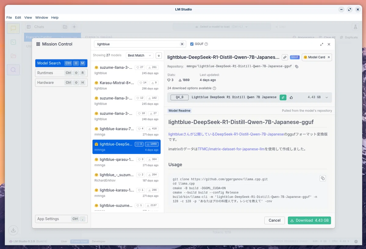Expand the Mission Control dialog to fullscreen
Viewport: 366px width, 249px height.
321,44
